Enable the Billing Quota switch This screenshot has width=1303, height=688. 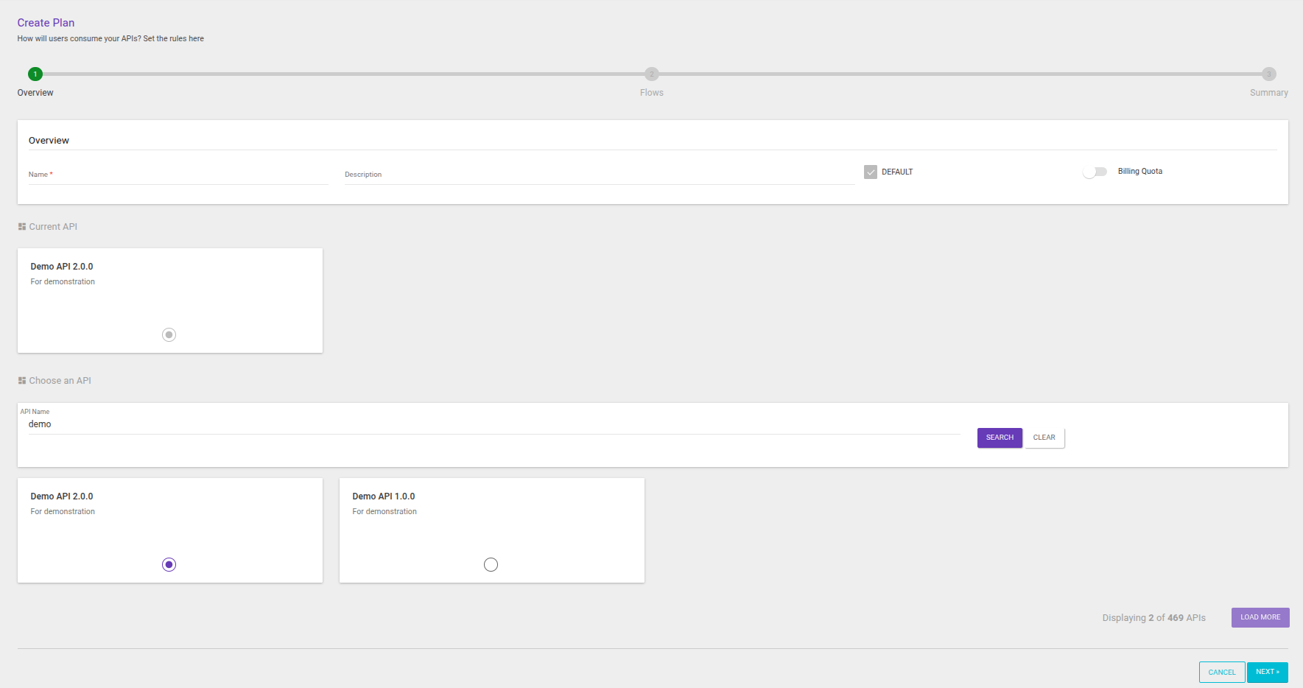point(1095,172)
